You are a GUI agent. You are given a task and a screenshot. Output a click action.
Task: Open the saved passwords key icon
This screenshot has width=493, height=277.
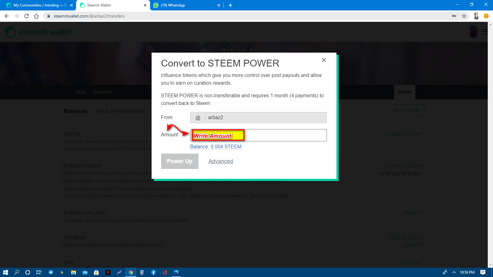pyautogui.click(x=454, y=16)
